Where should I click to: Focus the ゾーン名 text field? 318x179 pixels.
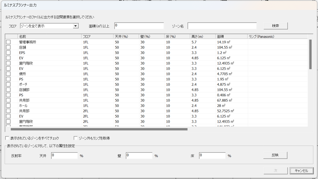pyautogui.click(x=222, y=26)
